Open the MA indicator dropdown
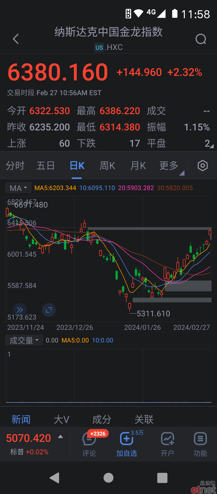 point(18,188)
